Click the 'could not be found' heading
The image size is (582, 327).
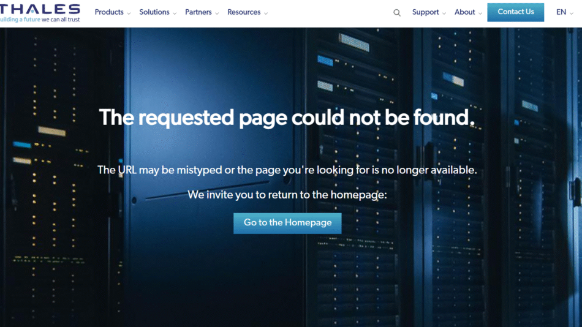pyautogui.click(x=287, y=117)
